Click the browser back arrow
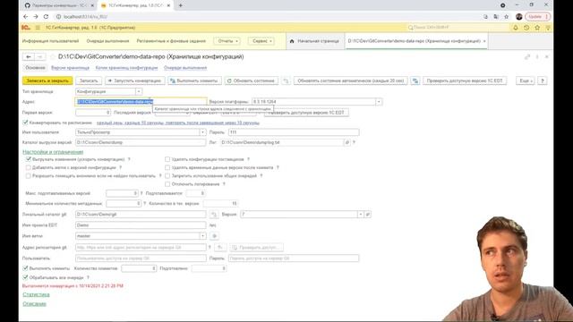Viewport: 573px width, 322px height. 25,16
